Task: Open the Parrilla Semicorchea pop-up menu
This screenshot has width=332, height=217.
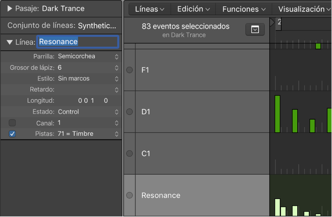Action: [x=88, y=56]
